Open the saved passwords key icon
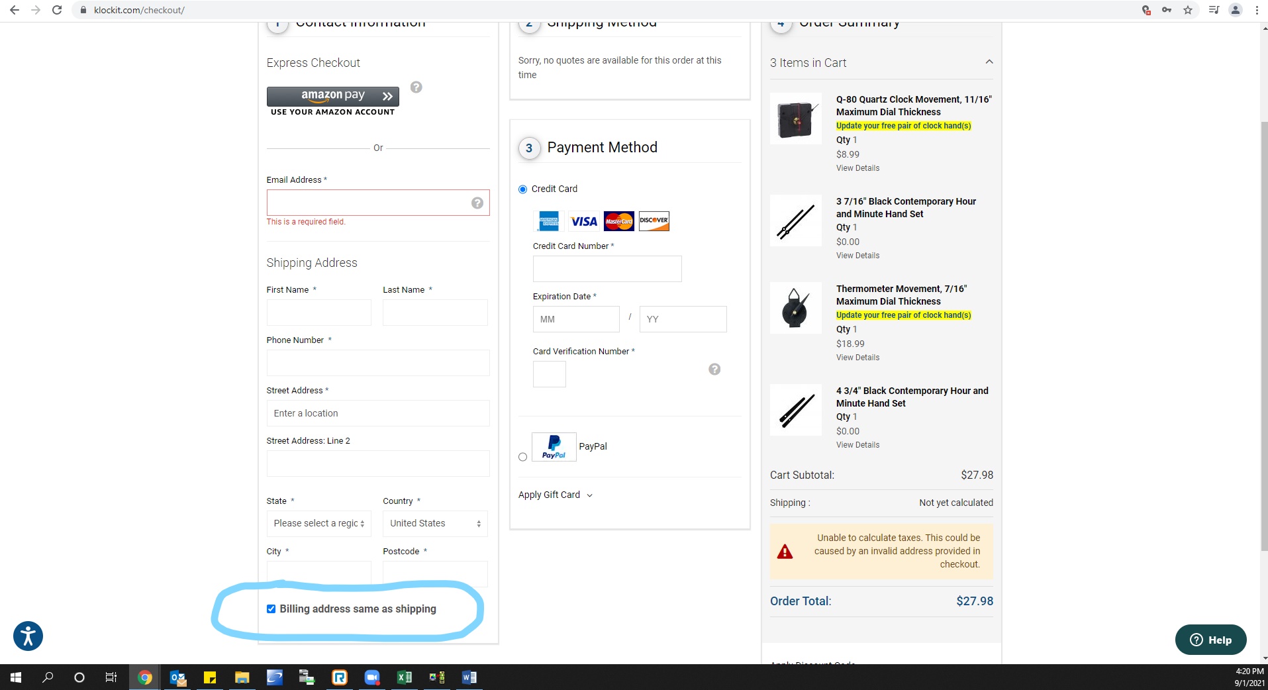 pos(1167,10)
